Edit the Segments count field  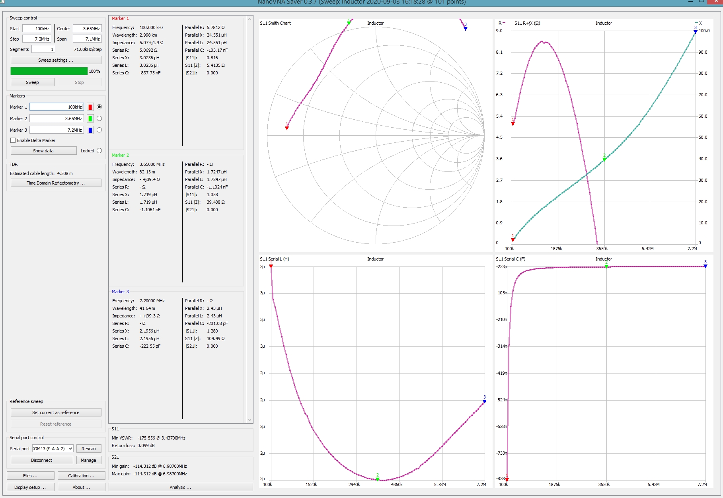tap(43, 49)
